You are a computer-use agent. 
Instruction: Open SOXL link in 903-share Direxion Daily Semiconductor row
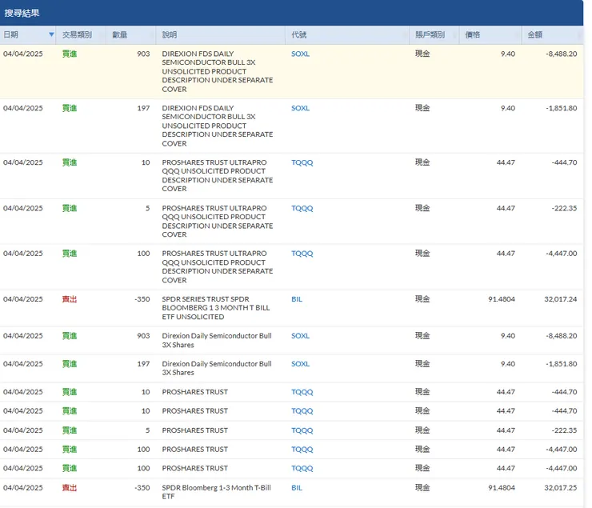click(300, 336)
